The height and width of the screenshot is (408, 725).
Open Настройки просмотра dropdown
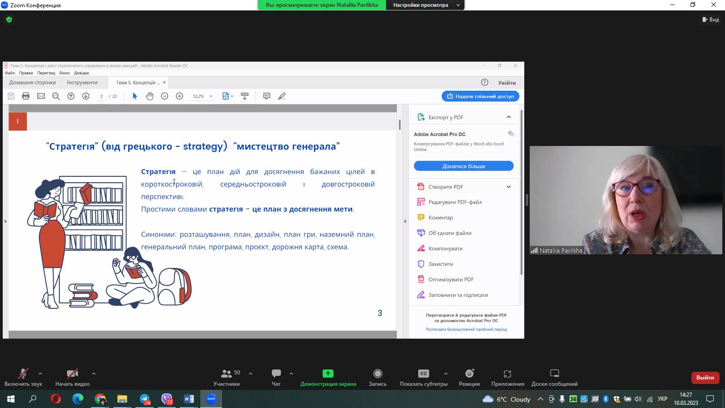[425, 5]
